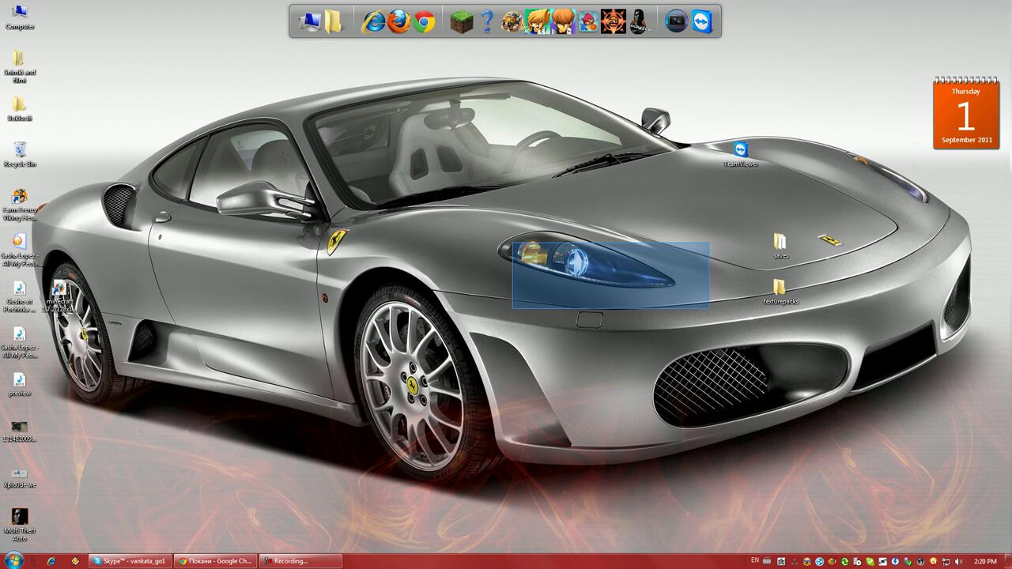Screen dimensions: 1012x569
Task: Open the Windows Start menu
Action: coord(13,560)
